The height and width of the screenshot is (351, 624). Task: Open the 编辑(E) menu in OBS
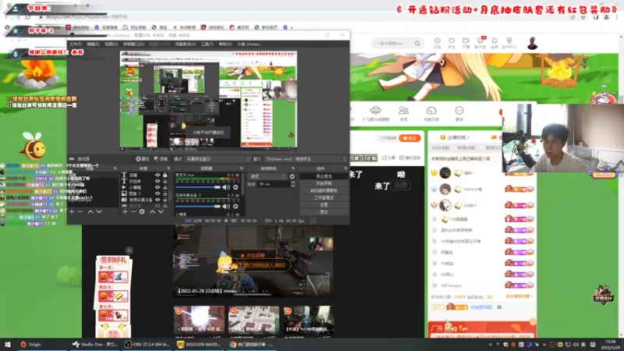pyautogui.click(x=93, y=44)
